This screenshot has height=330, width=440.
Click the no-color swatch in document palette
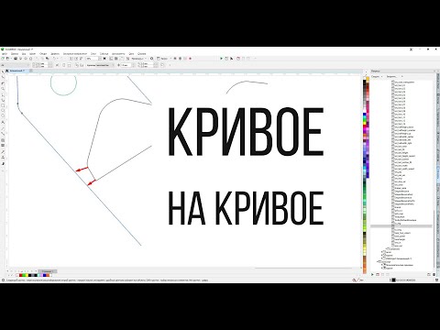pyautogui.click(x=17, y=275)
